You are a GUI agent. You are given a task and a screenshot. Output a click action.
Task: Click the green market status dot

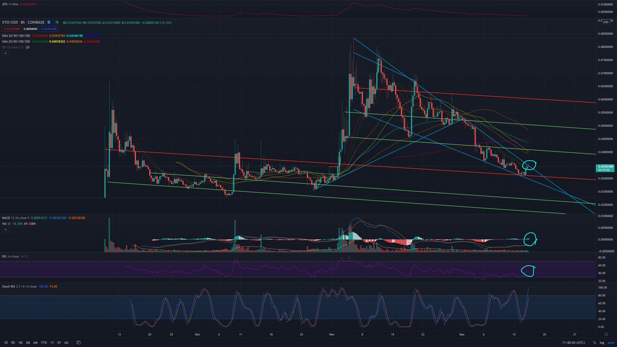(x=57, y=22)
